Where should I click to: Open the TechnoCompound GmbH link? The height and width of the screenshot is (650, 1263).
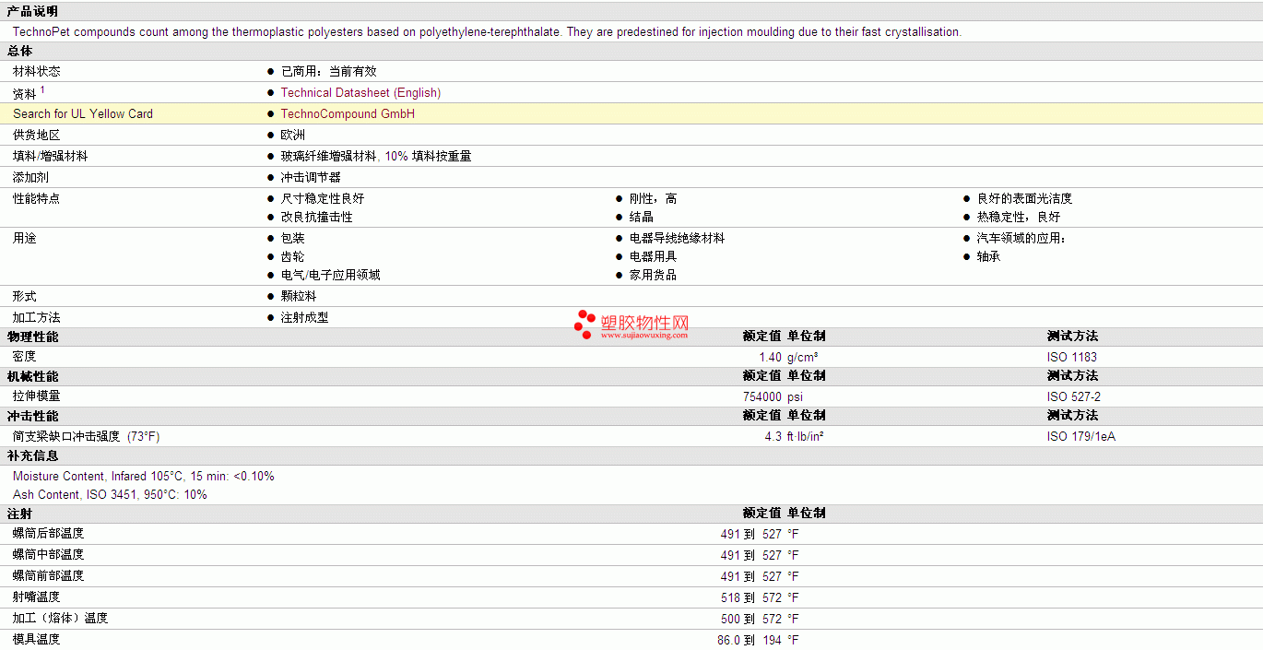pyautogui.click(x=348, y=113)
